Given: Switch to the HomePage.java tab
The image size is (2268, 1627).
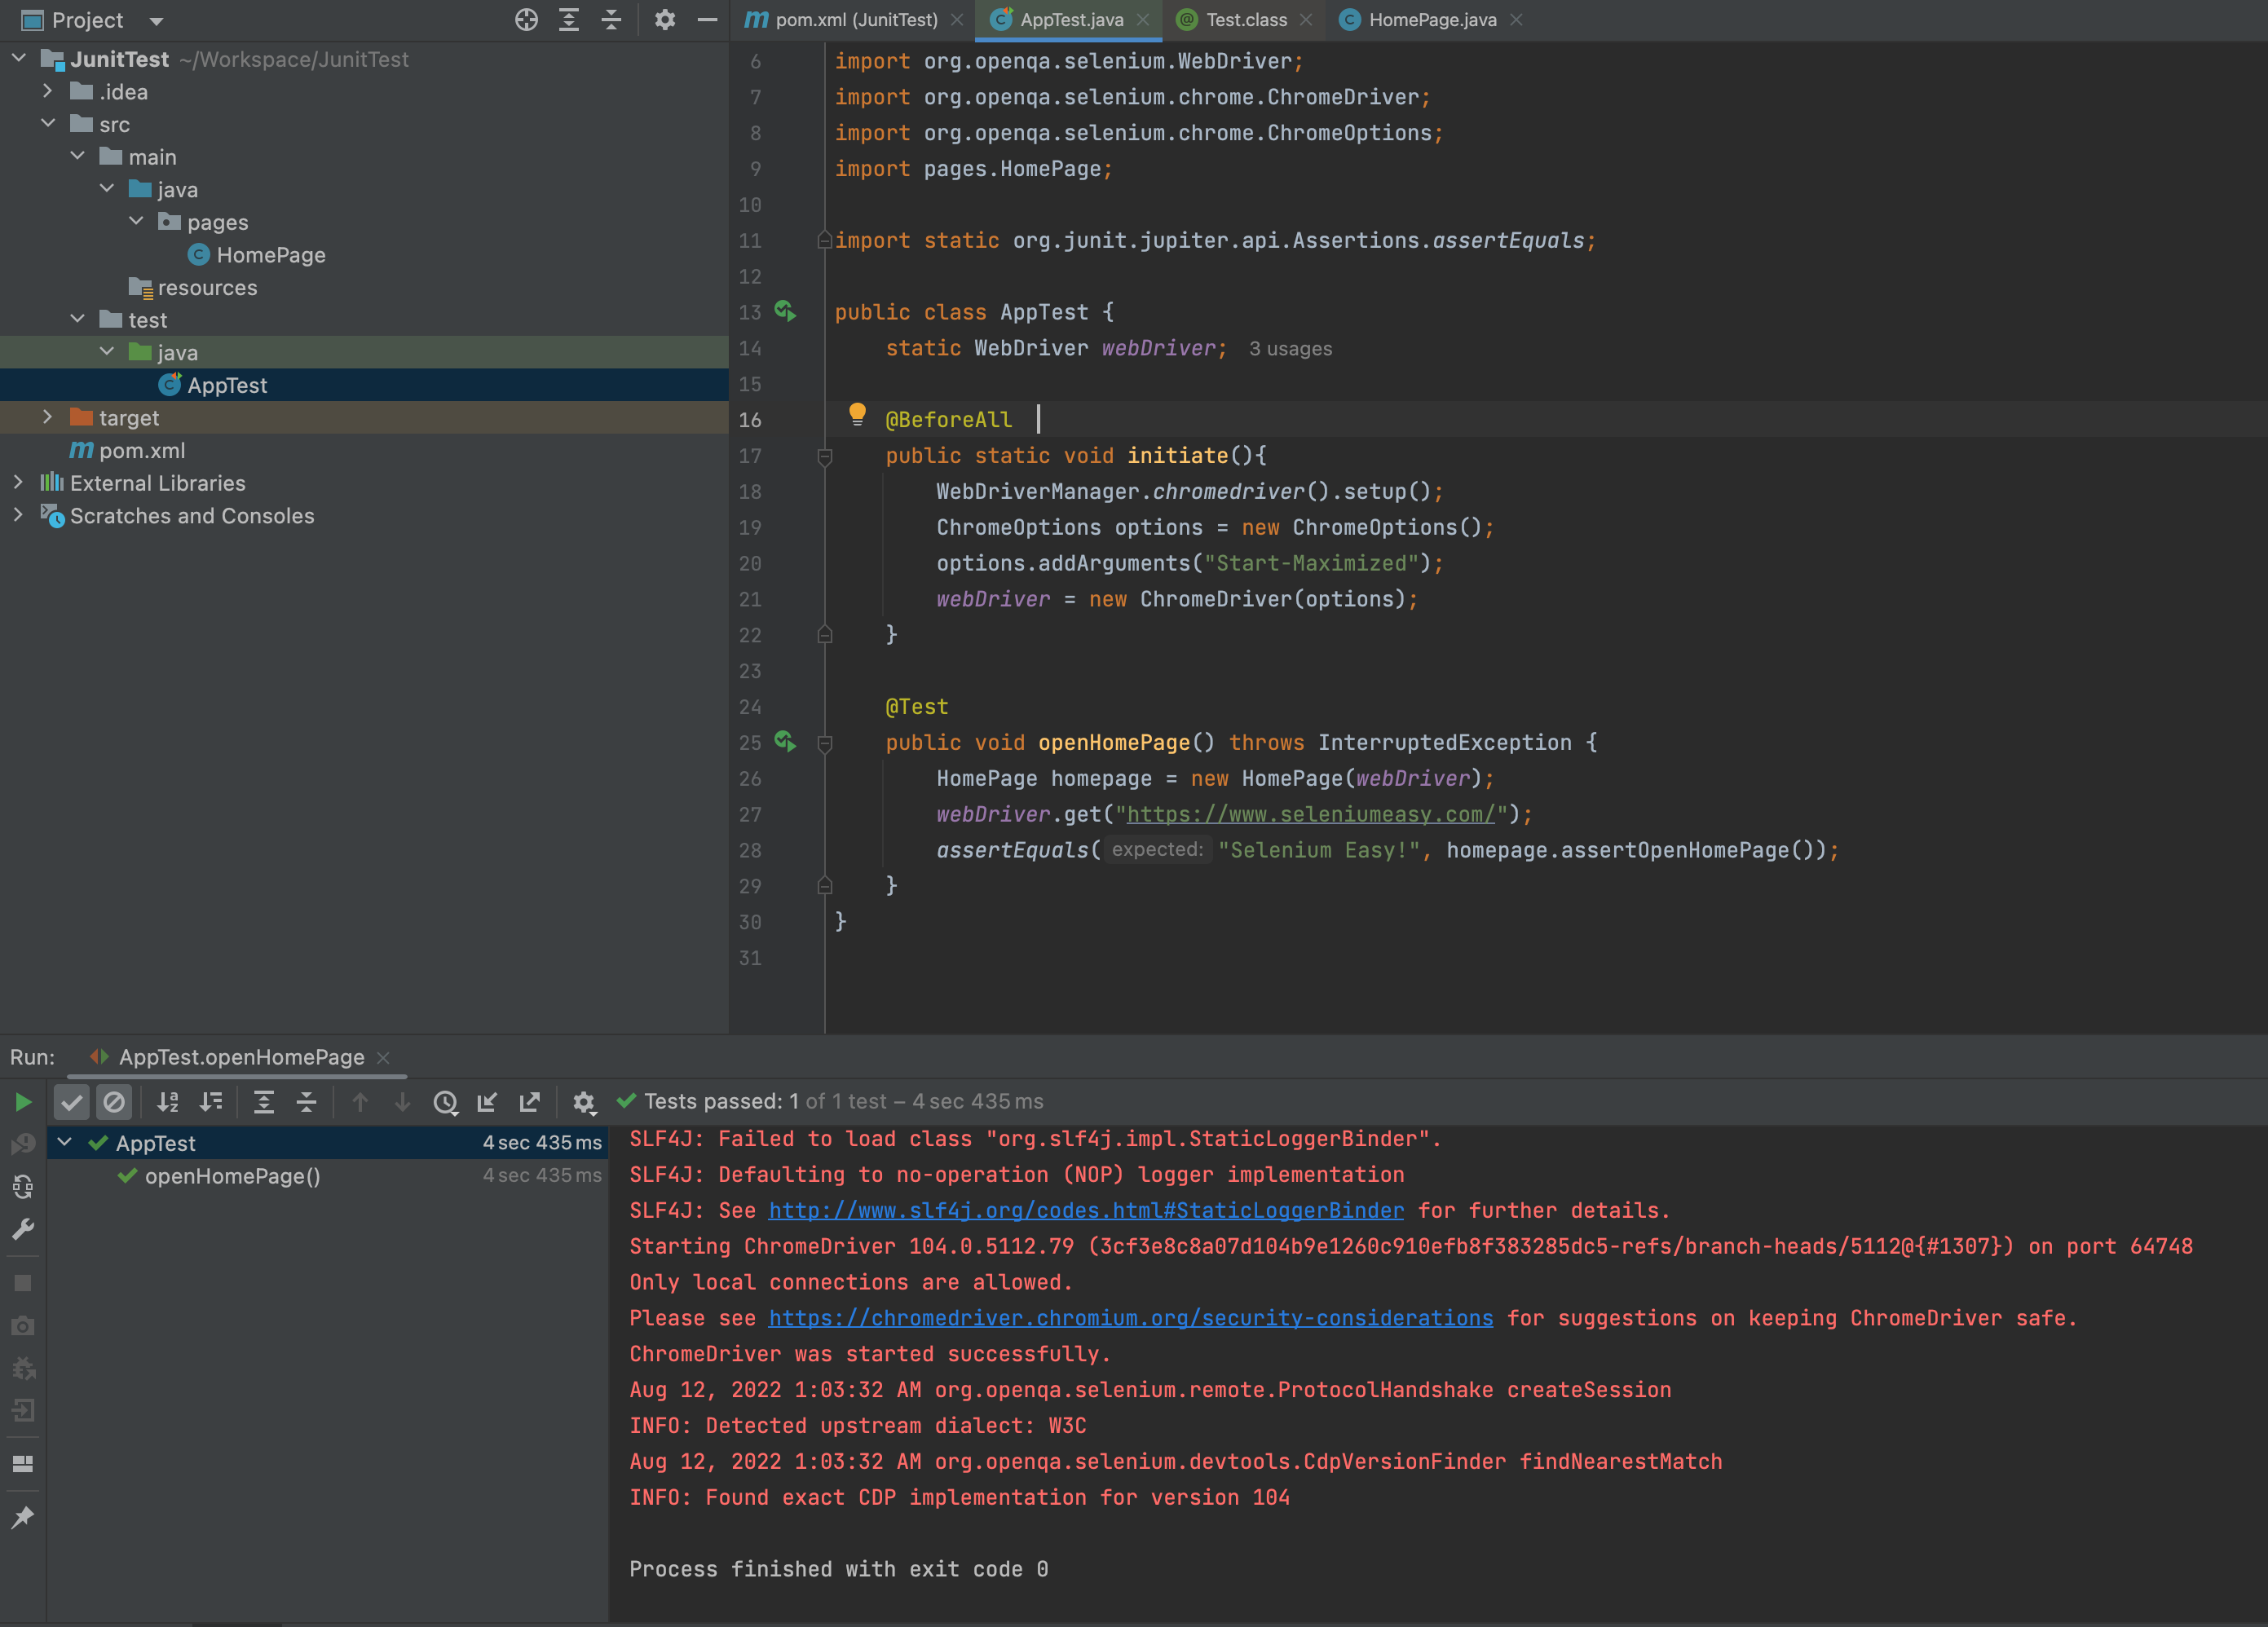Looking at the screenshot, I should [1431, 20].
